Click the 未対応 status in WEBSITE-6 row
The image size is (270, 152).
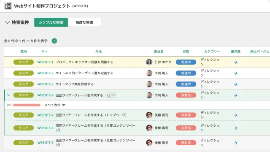click(x=186, y=95)
